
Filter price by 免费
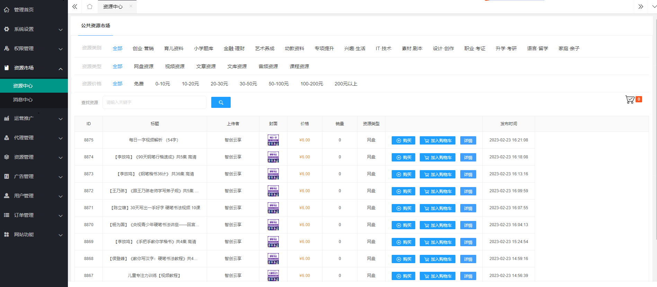point(139,84)
